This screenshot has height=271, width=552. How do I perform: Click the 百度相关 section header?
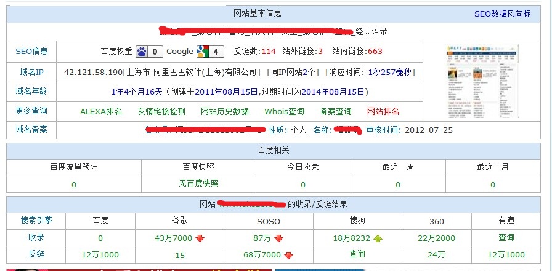(x=274, y=151)
